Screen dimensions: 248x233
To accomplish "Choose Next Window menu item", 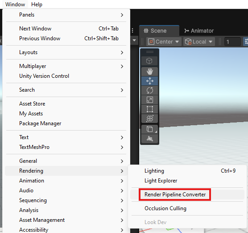I will [66, 29].
